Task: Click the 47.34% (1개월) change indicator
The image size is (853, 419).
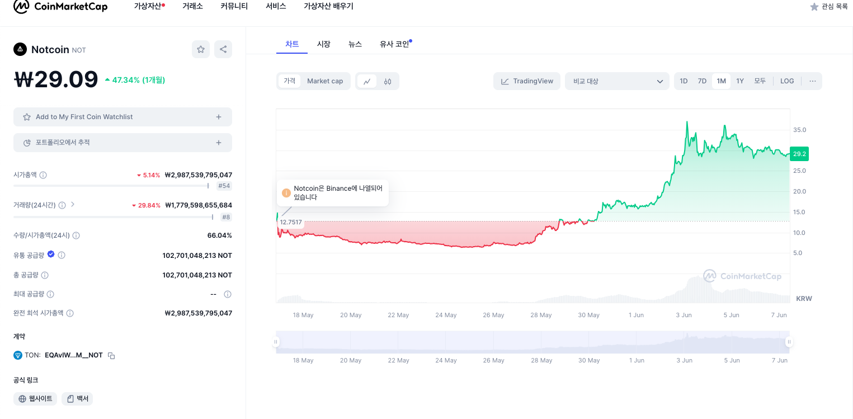Action: 135,80
